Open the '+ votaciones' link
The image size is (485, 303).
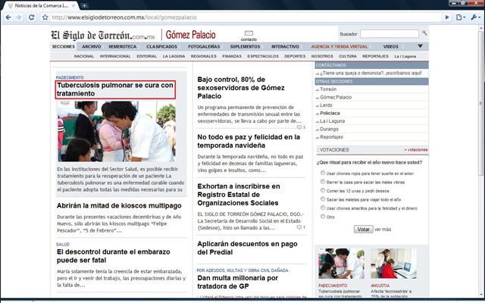(416, 150)
